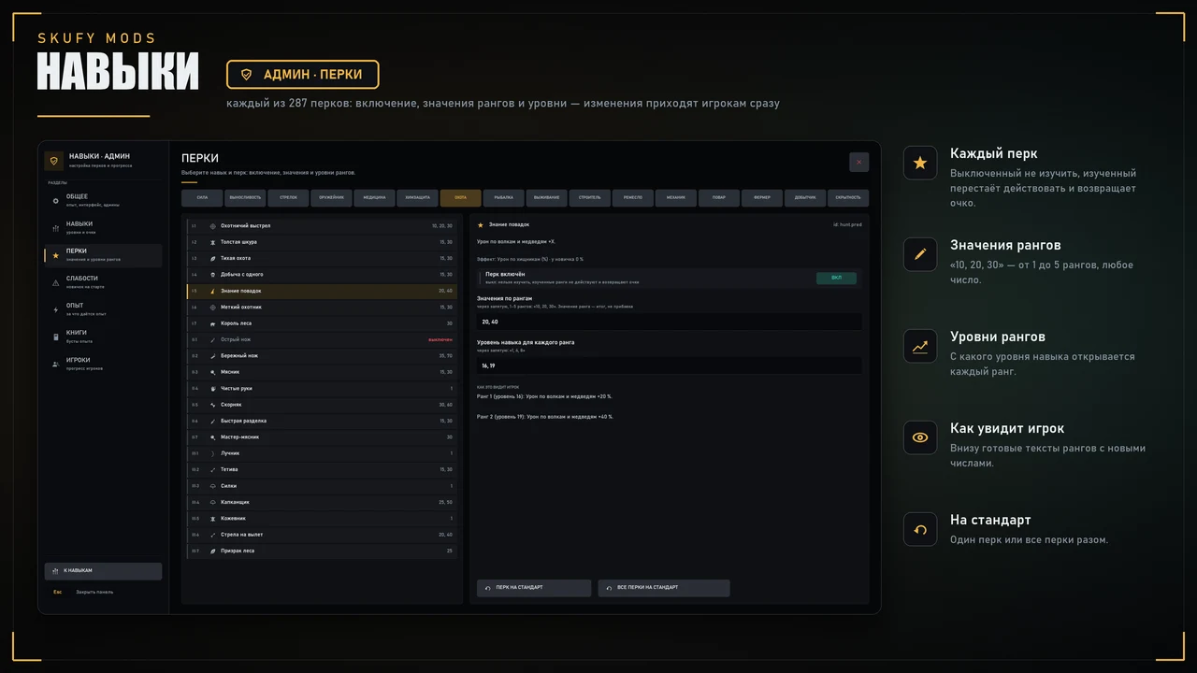
Task: Select the disabled Острый нож perk row
Action: (x=323, y=339)
